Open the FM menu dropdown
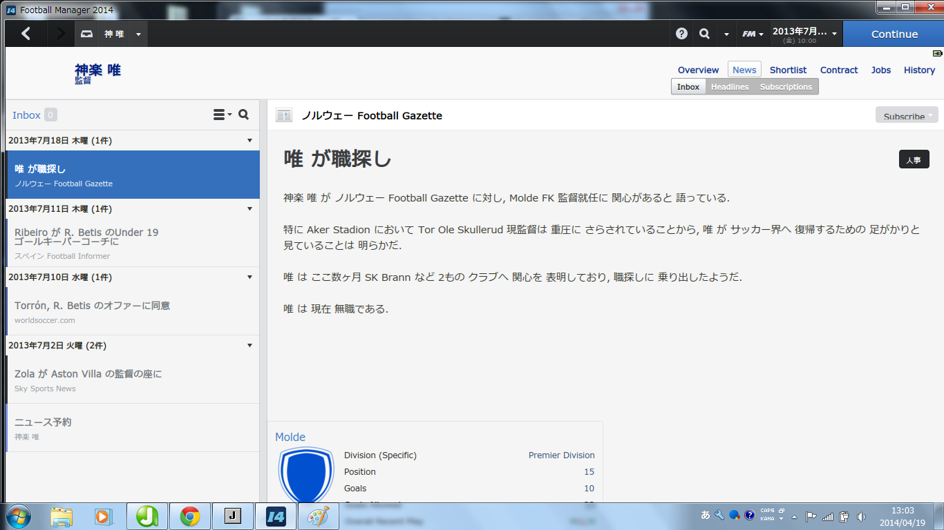 (x=752, y=34)
